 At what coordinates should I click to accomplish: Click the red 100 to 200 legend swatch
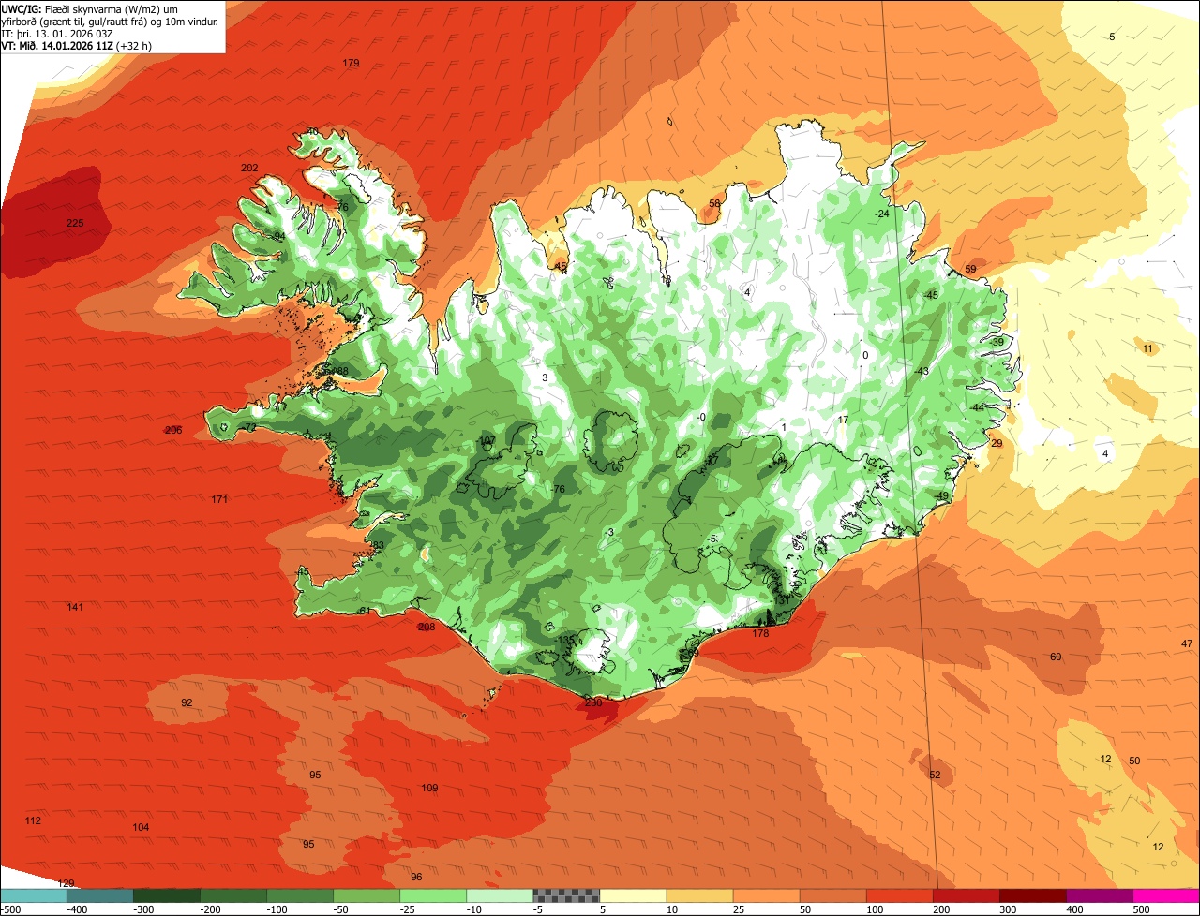click(900, 895)
